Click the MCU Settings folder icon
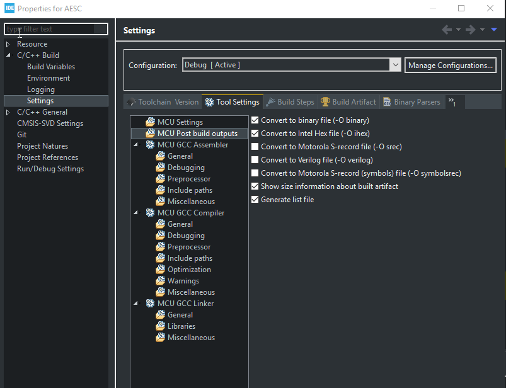Viewport: 506px width, 388px height. coord(151,122)
